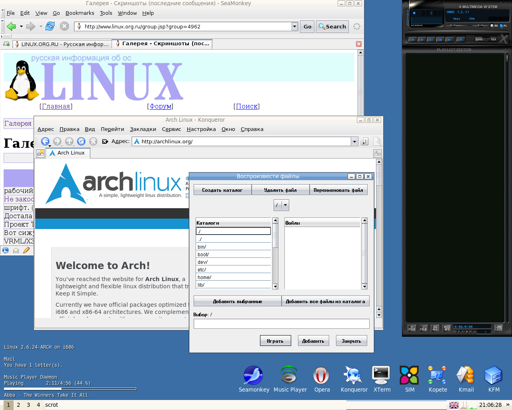This screenshot has height=410, width=512.
Task: Click Играть button in file dialog
Action: [x=275, y=341]
